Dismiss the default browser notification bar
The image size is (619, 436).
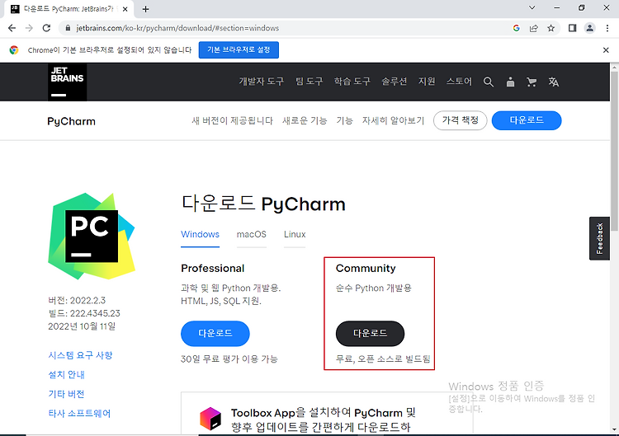click(606, 50)
